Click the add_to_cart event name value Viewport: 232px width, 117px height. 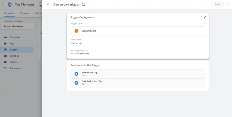[77, 43]
